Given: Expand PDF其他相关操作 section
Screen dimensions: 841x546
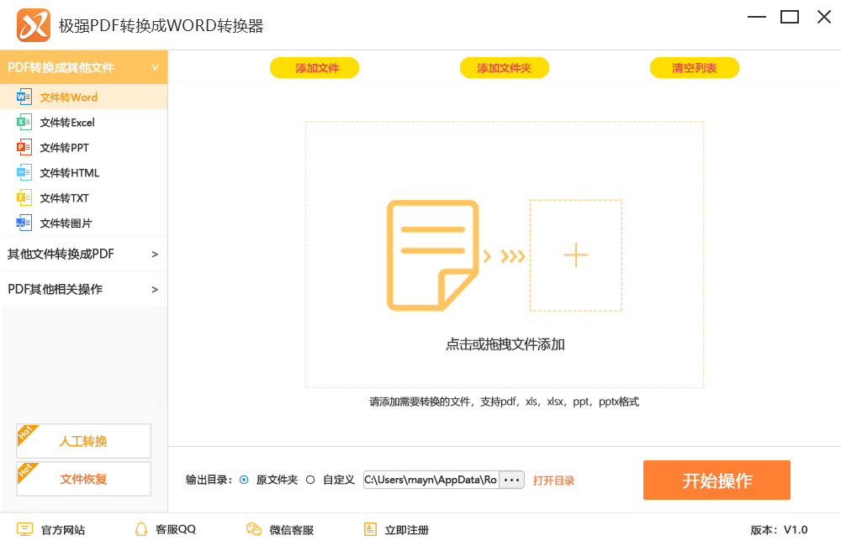Looking at the screenshot, I should tap(83, 288).
